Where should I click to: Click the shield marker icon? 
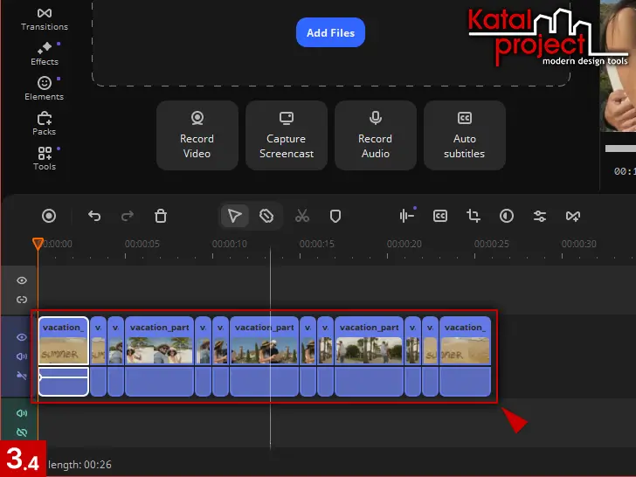click(x=335, y=216)
